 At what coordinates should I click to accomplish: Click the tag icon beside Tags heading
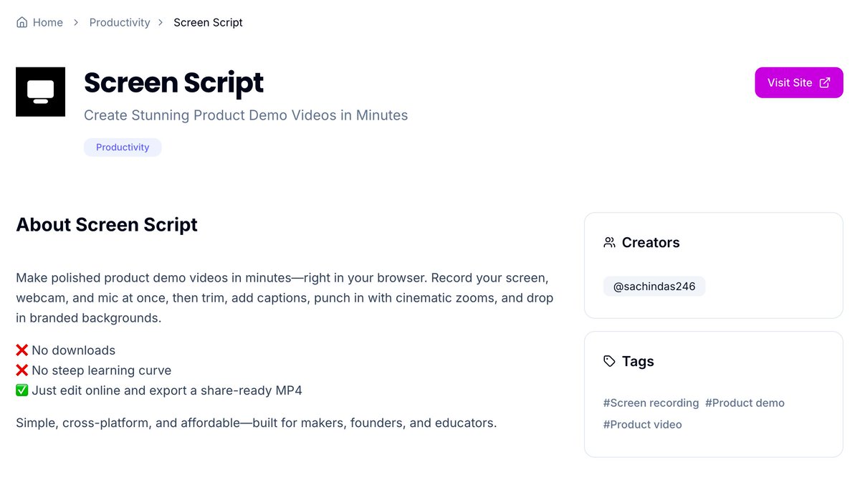[608, 361]
